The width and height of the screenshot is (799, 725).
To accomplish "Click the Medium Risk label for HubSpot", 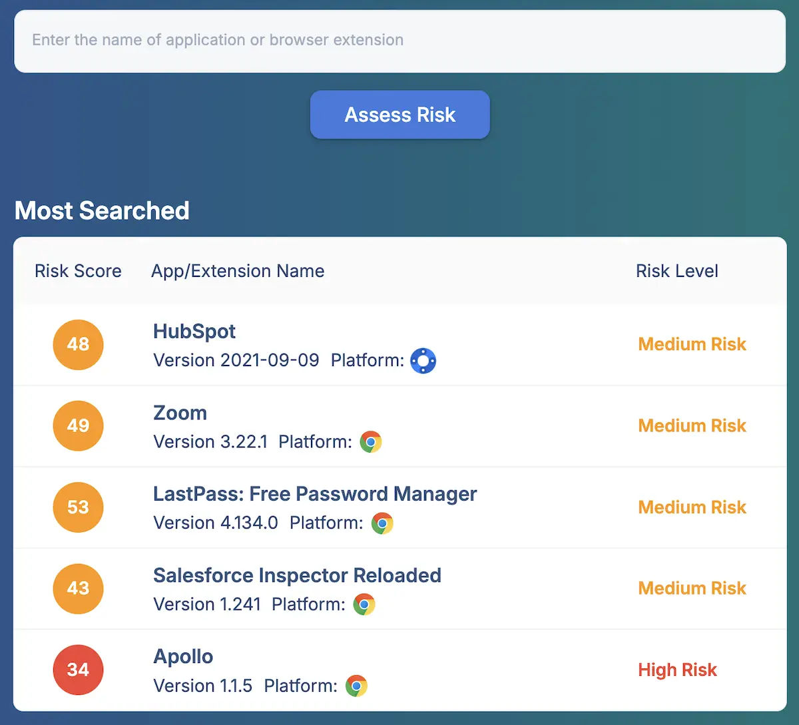I will click(x=692, y=344).
